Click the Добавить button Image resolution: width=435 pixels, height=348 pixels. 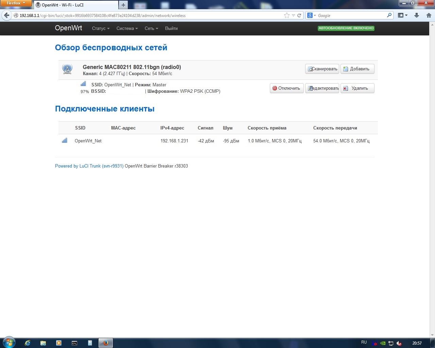click(357, 69)
